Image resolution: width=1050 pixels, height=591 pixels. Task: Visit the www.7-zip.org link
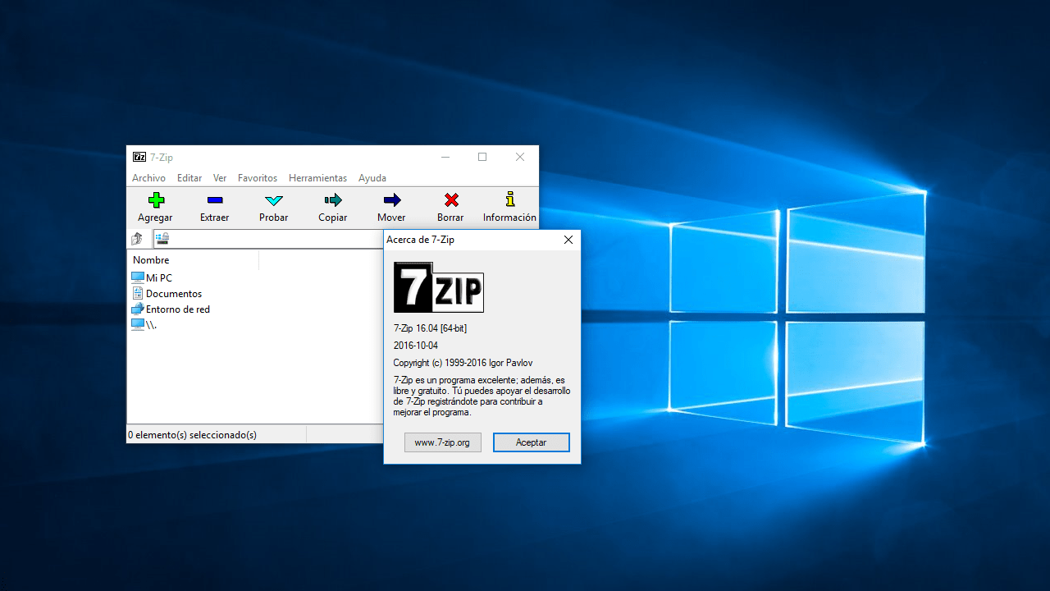[442, 442]
